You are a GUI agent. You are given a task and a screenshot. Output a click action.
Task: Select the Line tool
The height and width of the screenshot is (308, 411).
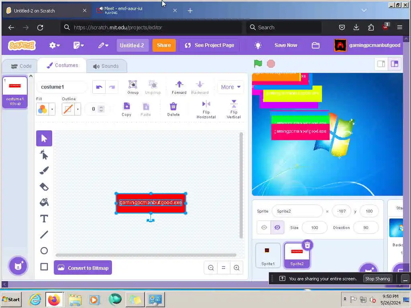44,234
